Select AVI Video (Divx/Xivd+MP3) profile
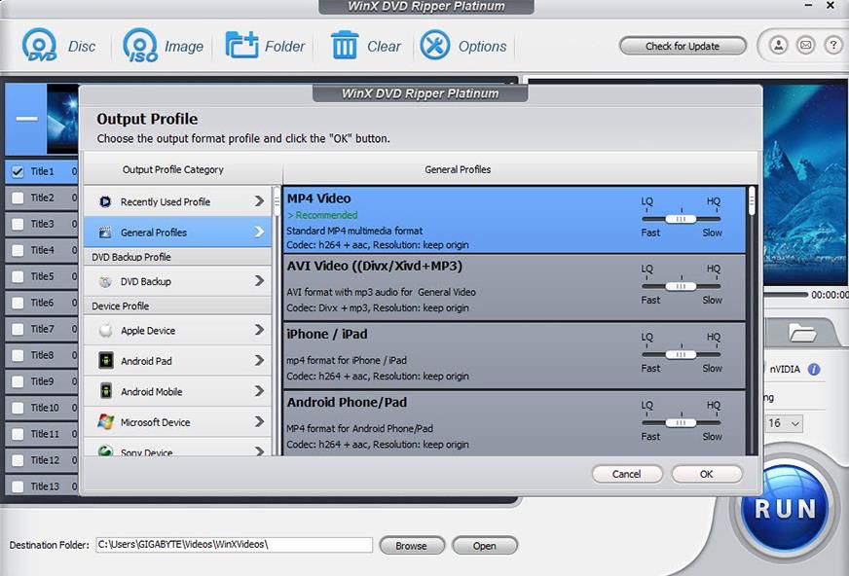This screenshot has width=849, height=576. [514, 288]
